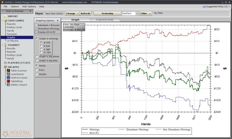Viewport: 232px width, 139px height.
Task: Select Graph in big blinds option
Action: 37,56
